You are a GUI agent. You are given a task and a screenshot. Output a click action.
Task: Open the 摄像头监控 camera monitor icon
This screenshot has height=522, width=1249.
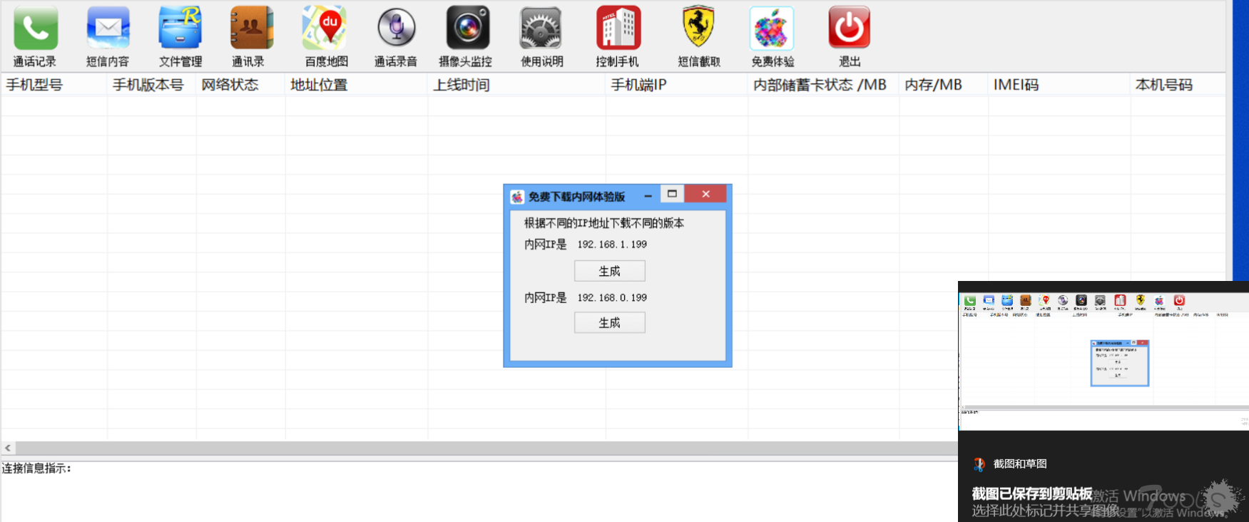click(468, 29)
